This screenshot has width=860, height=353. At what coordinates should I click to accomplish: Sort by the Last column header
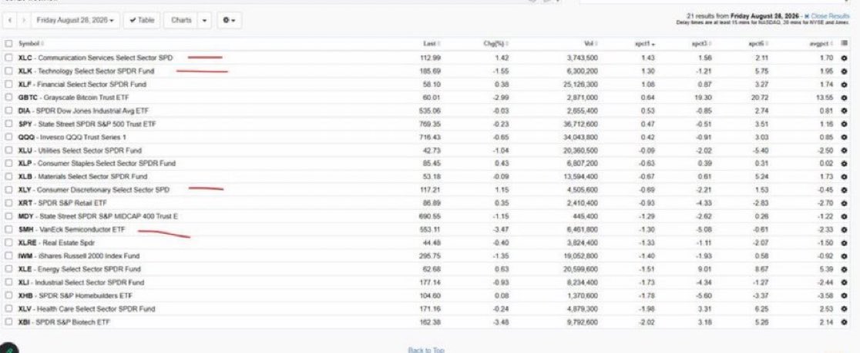click(x=432, y=43)
